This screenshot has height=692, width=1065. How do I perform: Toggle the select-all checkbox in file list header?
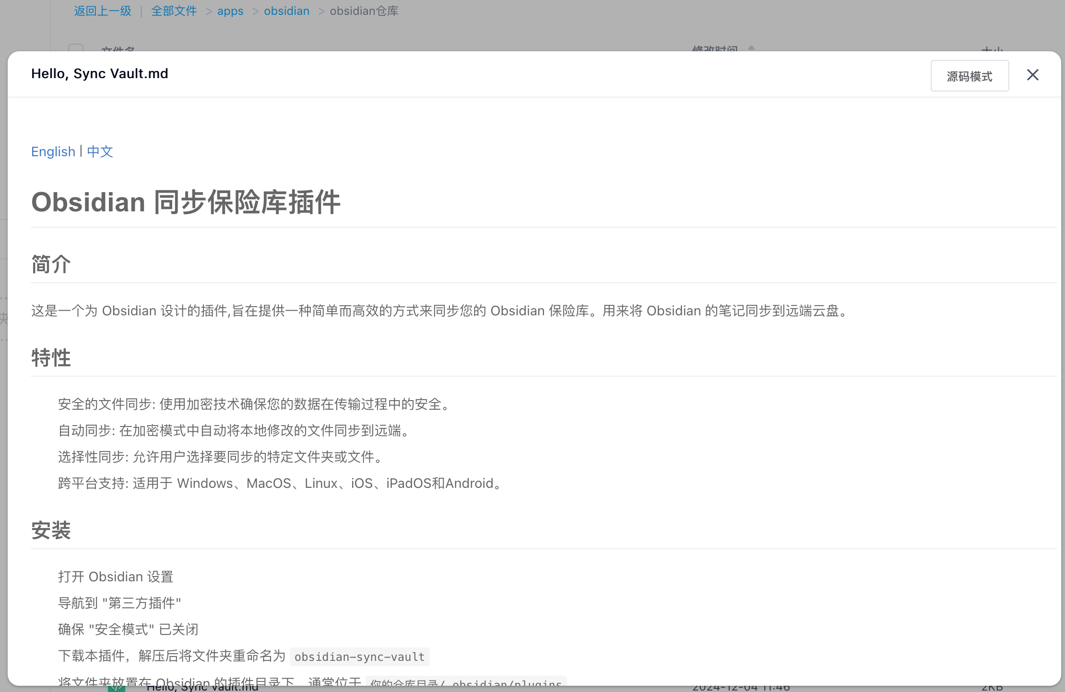(x=76, y=48)
